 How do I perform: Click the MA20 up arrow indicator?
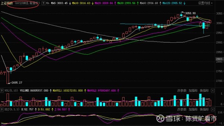115,3
